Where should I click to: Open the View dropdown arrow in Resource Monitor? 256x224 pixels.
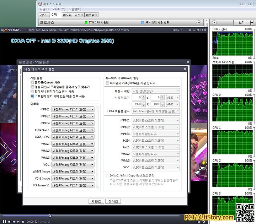point(252,22)
